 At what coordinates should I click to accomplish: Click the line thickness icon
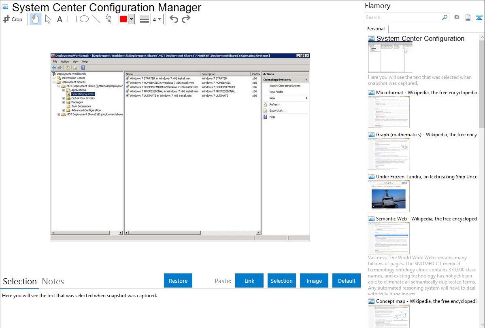pyautogui.click(x=145, y=19)
